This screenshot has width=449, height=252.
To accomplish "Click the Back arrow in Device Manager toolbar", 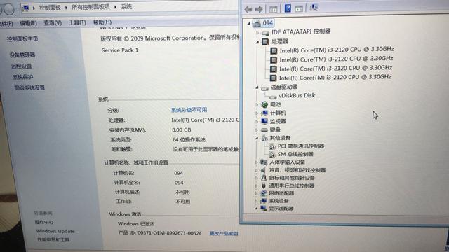I will click(x=248, y=9).
